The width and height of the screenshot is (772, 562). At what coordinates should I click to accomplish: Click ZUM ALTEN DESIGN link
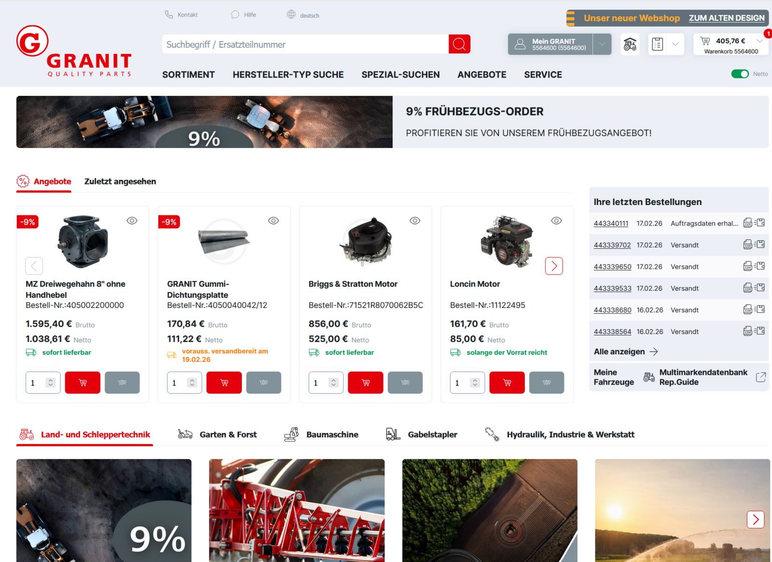726,18
